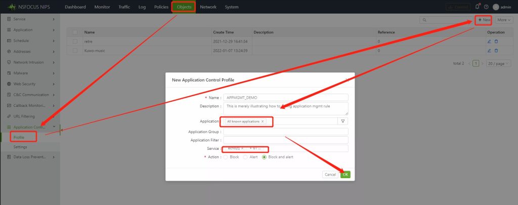Select the Block action radio button
Screen dimensions: 518x205
(x=226, y=157)
